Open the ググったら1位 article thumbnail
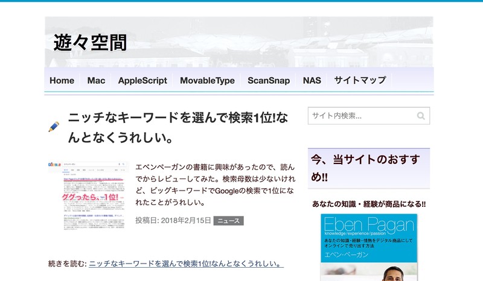 pos(87,196)
